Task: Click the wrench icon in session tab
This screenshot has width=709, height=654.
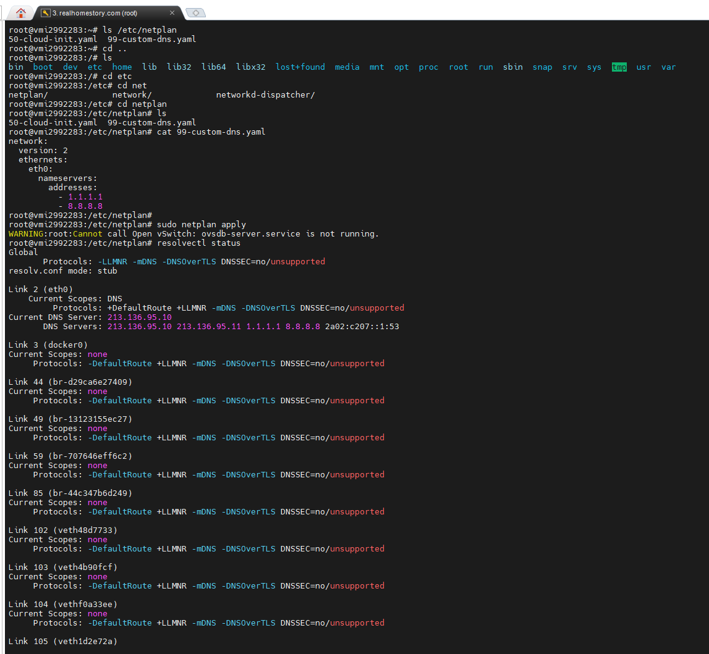Action: point(45,13)
